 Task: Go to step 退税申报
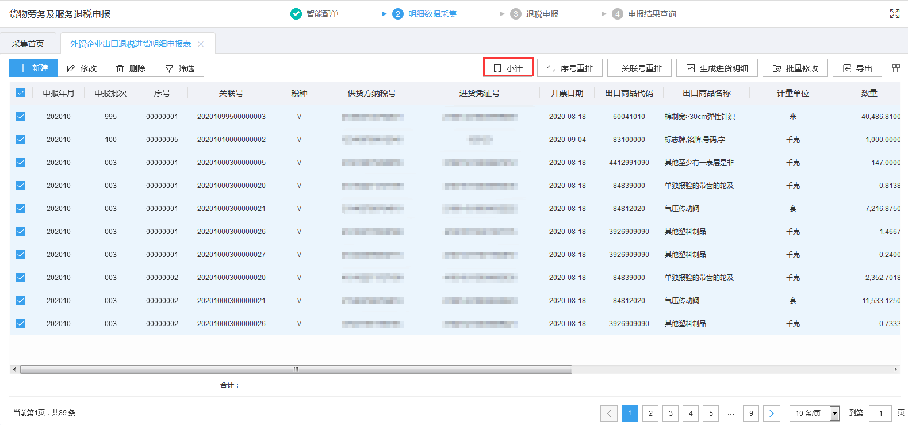coord(535,14)
